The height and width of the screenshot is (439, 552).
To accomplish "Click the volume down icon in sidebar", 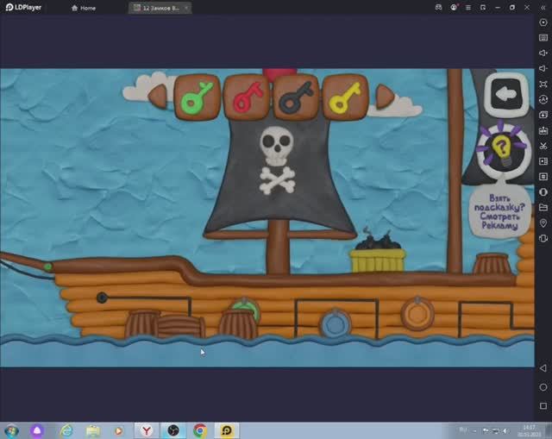I will pos(543,68).
